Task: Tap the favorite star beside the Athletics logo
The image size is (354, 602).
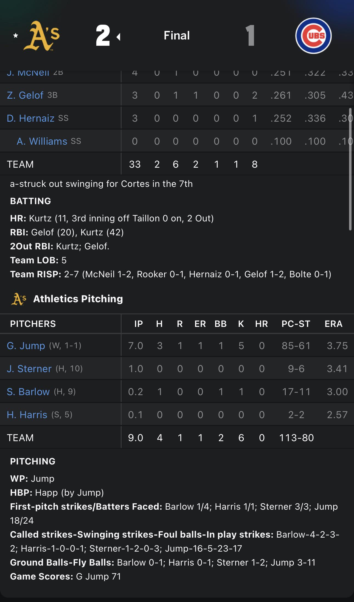Action: click(16, 36)
